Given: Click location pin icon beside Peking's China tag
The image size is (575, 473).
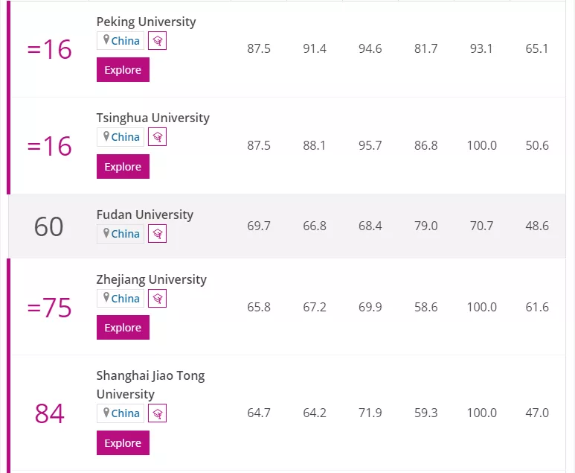Looking at the screenshot, I should [106, 40].
